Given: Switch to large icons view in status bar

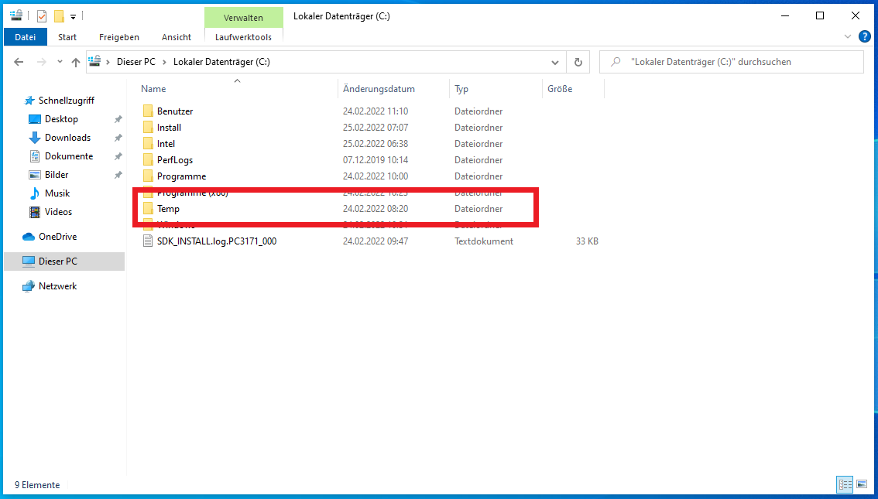Looking at the screenshot, I should click(862, 485).
